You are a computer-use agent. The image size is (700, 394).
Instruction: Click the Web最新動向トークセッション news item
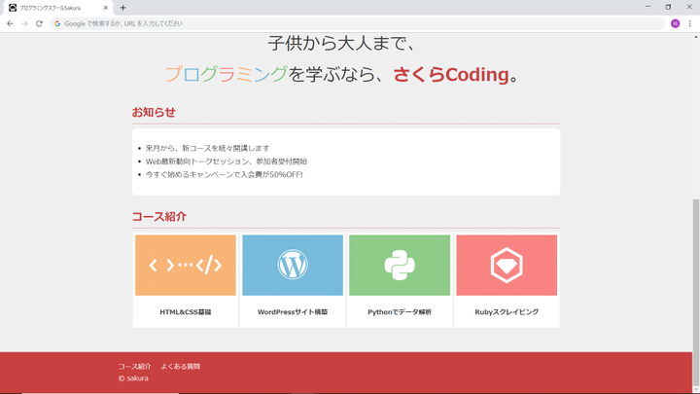(x=227, y=161)
